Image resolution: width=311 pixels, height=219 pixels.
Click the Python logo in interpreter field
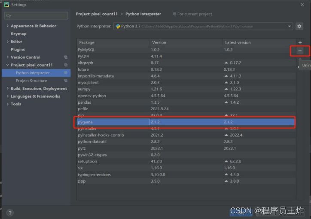118,26
